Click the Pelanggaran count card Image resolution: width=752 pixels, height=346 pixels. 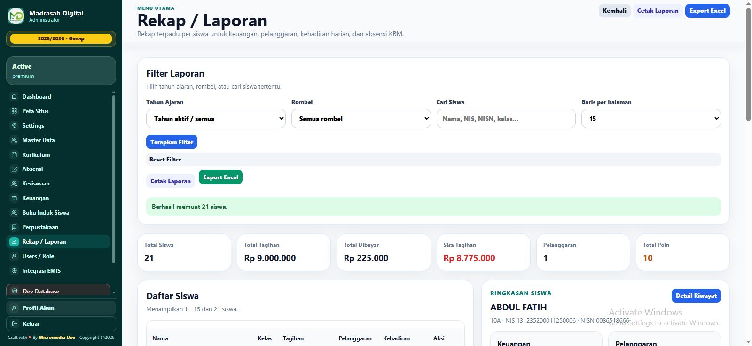(x=583, y=252)
